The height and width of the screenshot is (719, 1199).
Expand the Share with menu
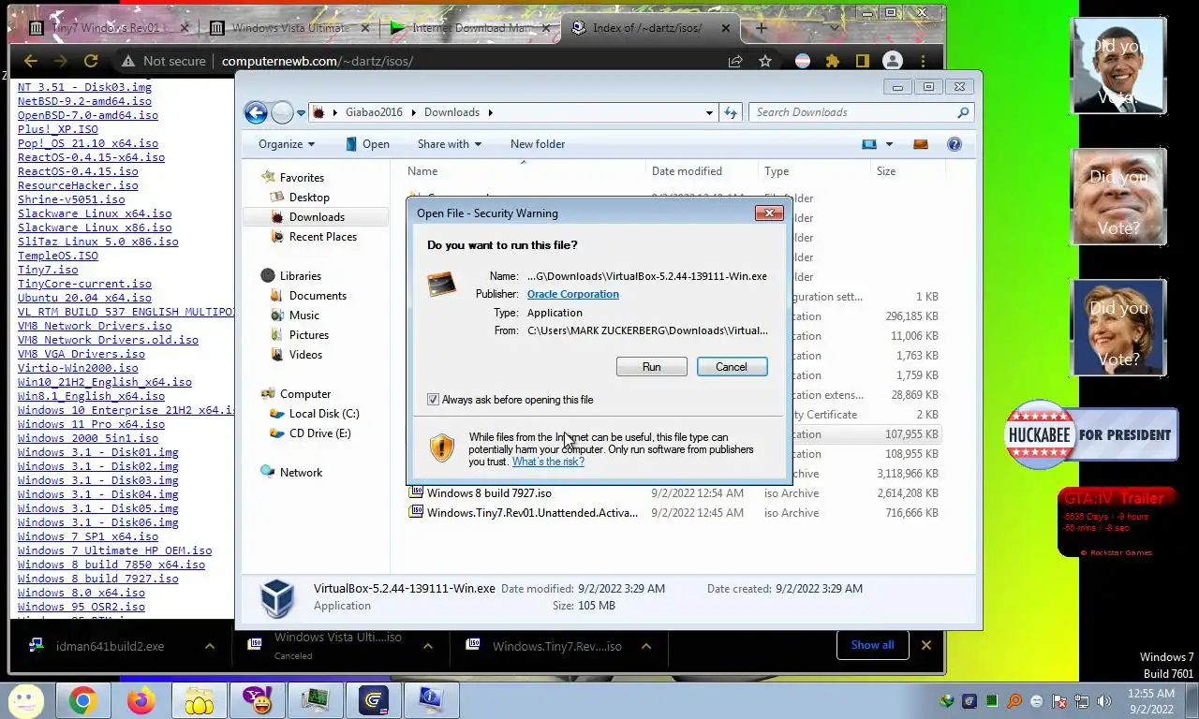(449, 144)
